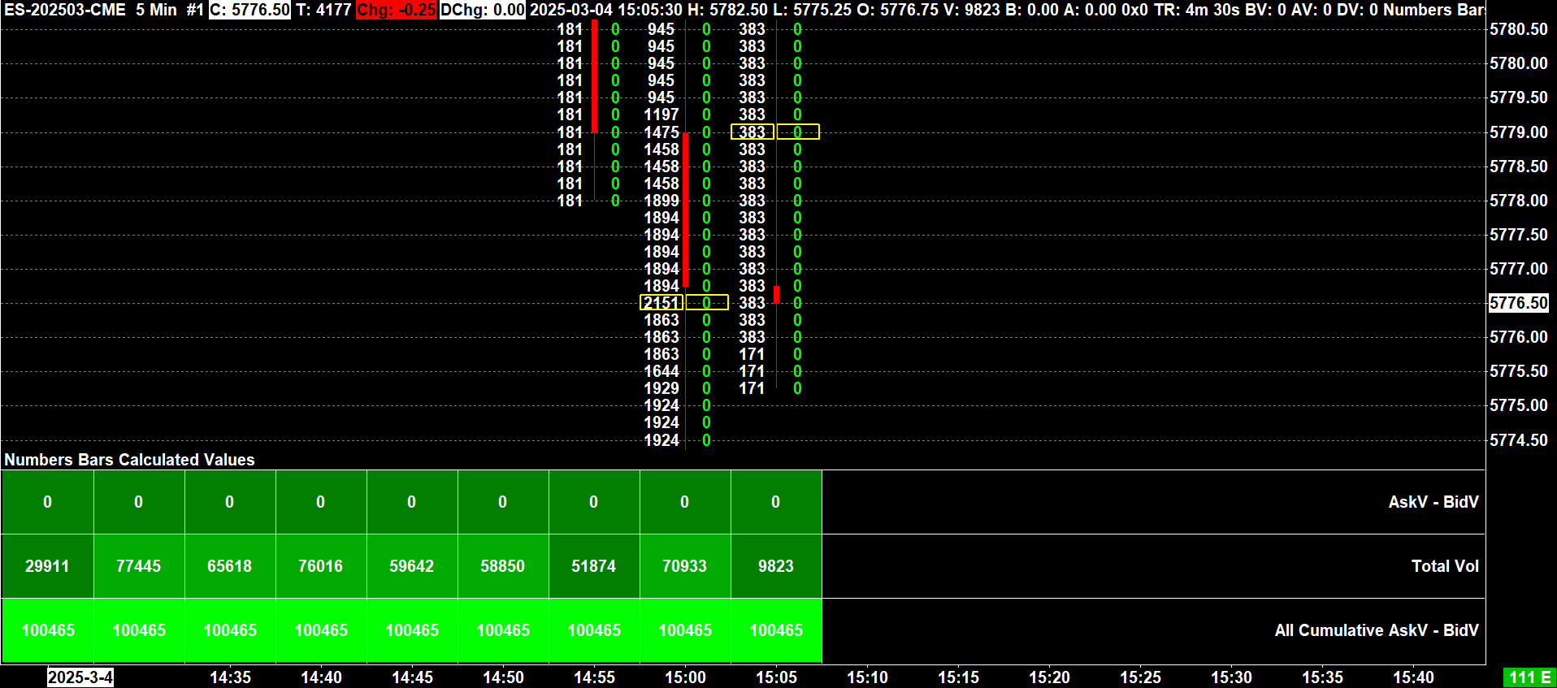Select the Total Vol cell 51874
Screen dimensions: 1557x688
coord(593,566)
